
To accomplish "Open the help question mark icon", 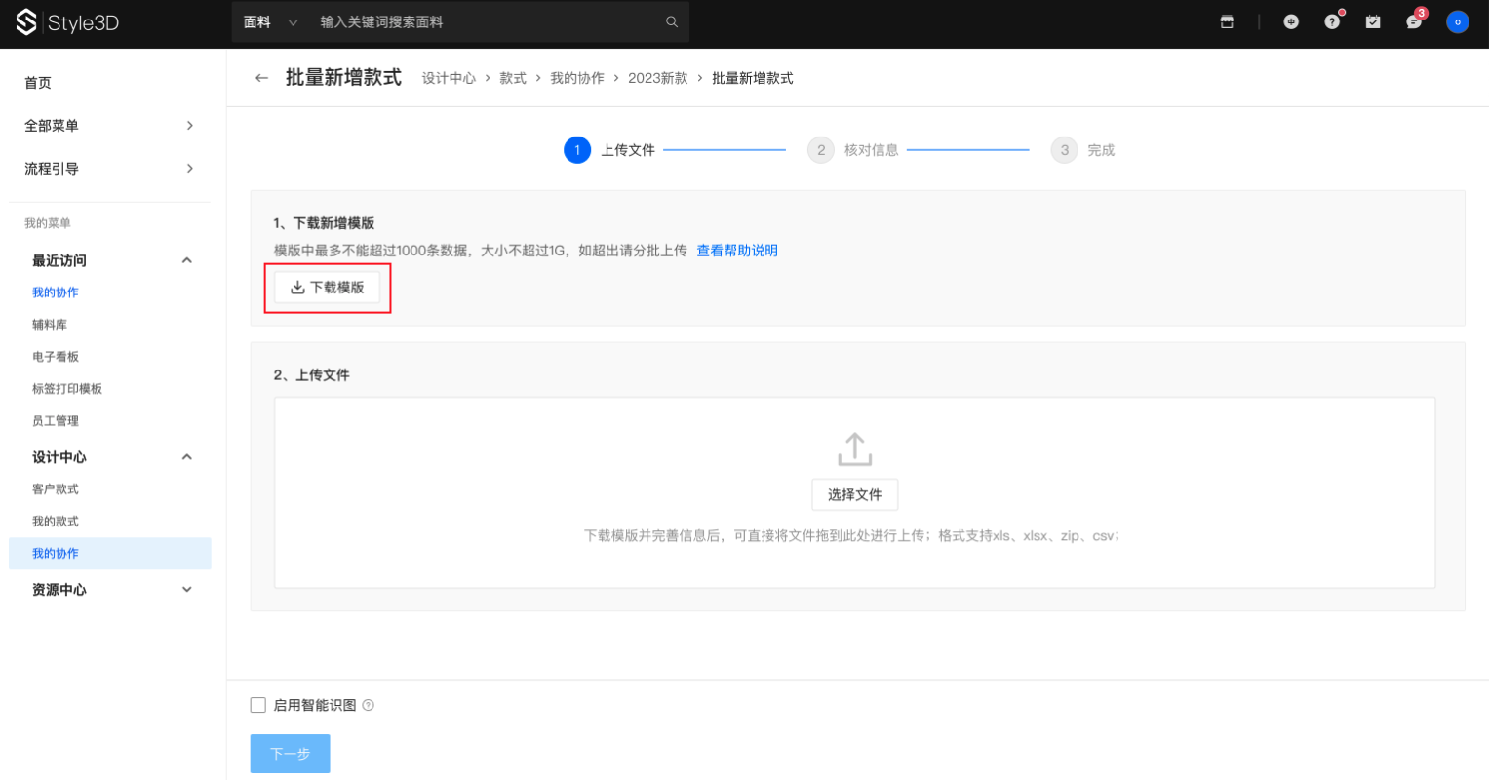I will [1332, 21].
